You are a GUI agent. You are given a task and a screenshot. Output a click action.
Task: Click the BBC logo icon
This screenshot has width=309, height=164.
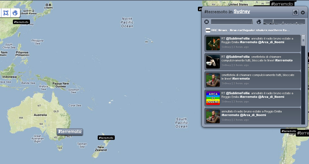click(x=208, y=30)
